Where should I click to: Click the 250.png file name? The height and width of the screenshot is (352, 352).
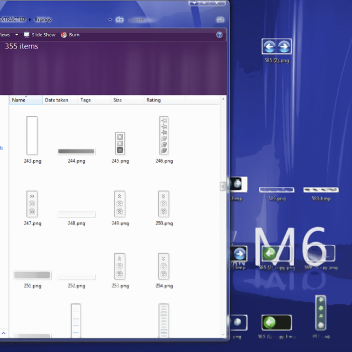click(164, 223)
